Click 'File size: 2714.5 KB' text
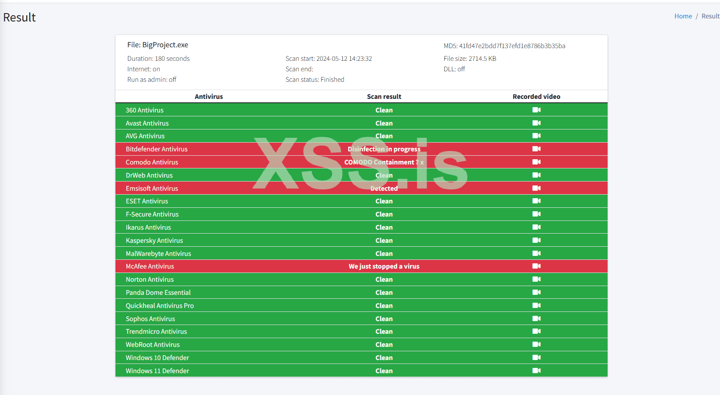The width and height of the screenshot is (720, 395). point(470,59)
